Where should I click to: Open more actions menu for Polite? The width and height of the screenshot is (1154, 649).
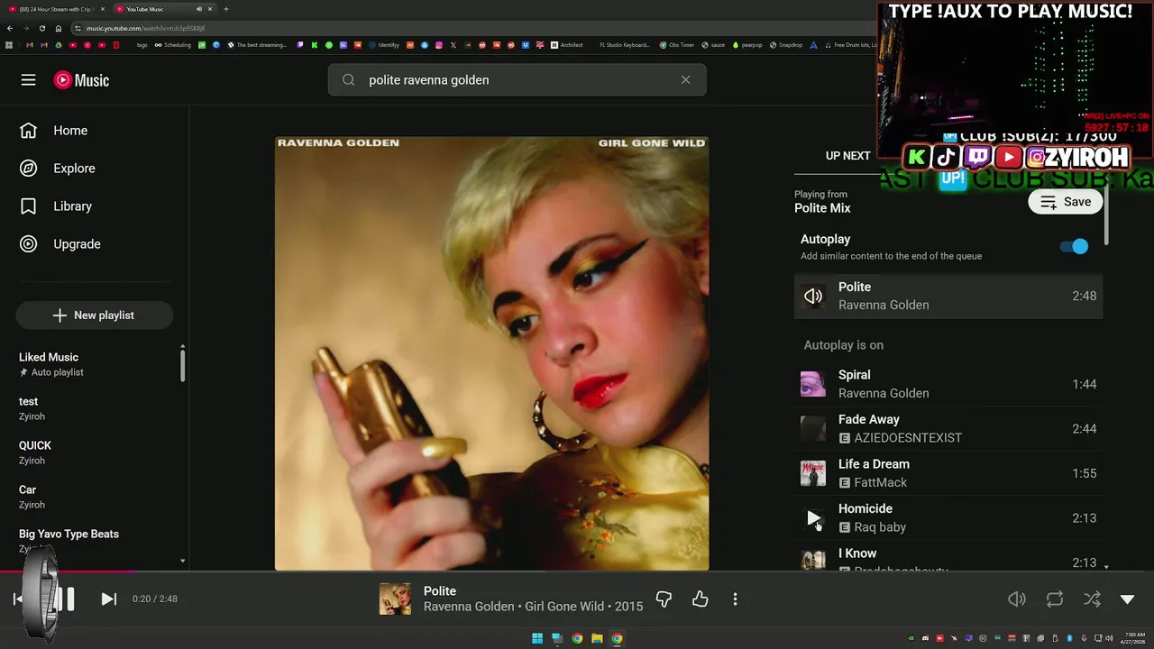pos(735,599)
